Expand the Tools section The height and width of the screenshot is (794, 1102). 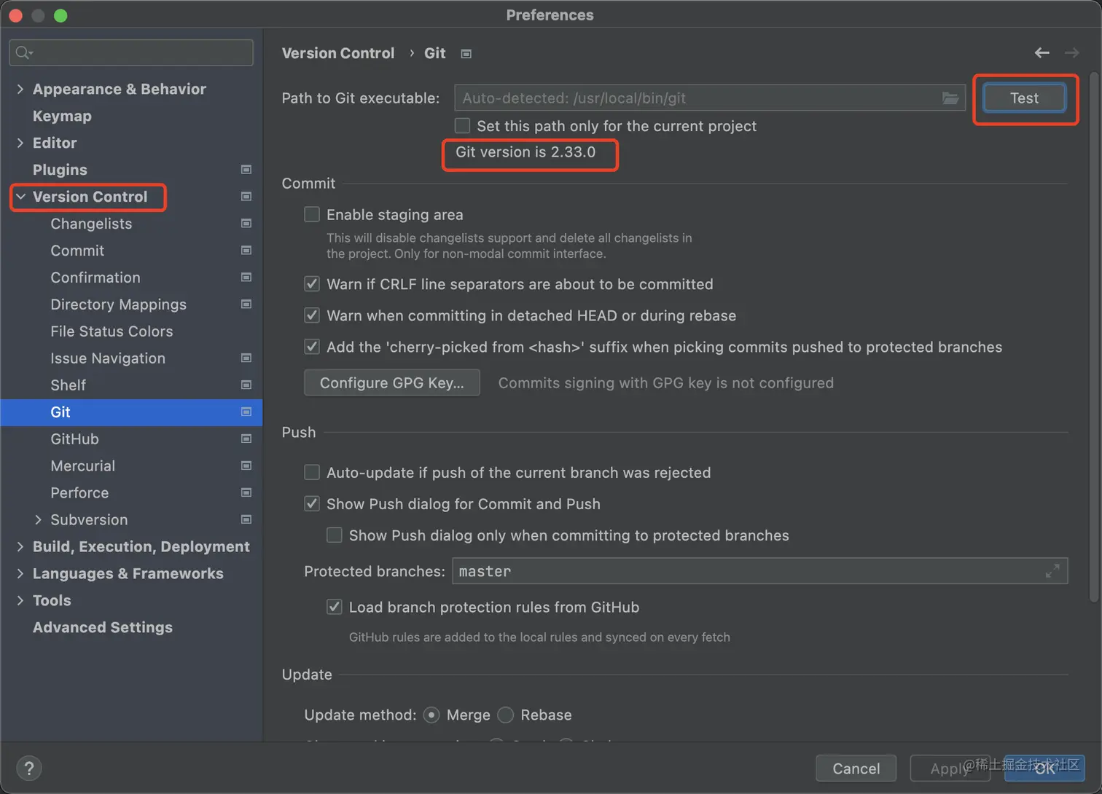(20, 601)
